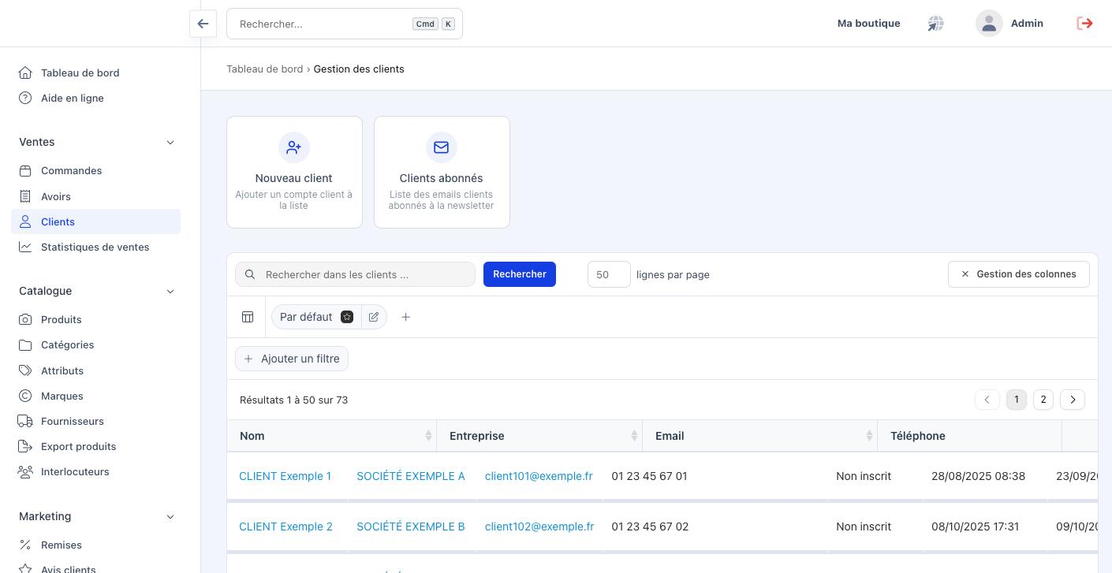Sort the table by Entreprise column
This screenshot has width=1112, height=573.
[634, 436]
